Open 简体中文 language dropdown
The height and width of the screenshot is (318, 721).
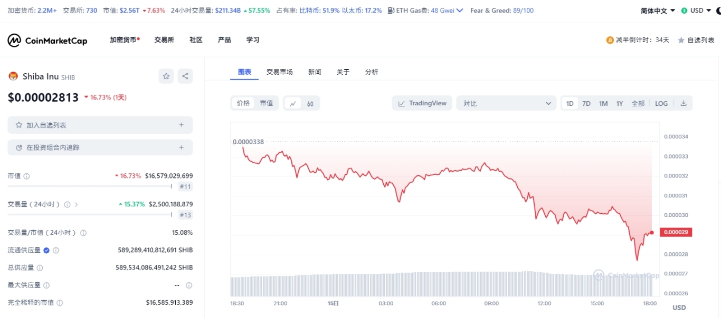click(x=658, y=11)
